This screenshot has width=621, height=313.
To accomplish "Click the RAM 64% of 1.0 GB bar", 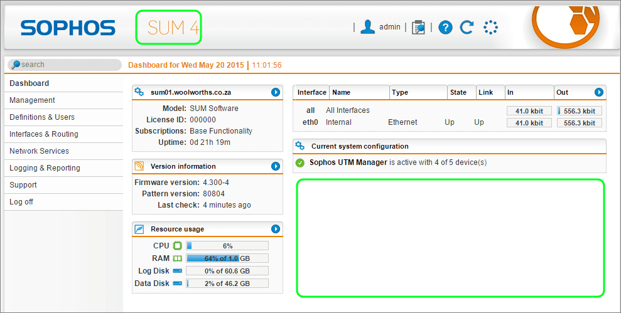I will [x=227, y=258].
